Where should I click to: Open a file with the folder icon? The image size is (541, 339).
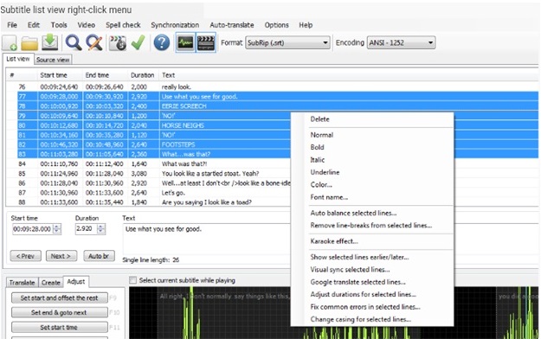point(29,43)
